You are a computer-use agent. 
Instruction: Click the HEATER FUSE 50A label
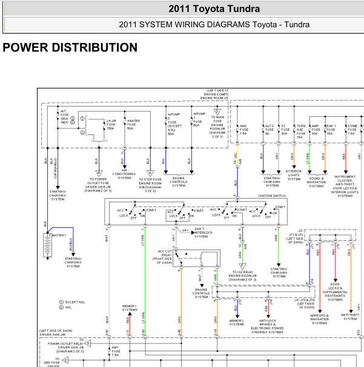click(x=133, y=125)
